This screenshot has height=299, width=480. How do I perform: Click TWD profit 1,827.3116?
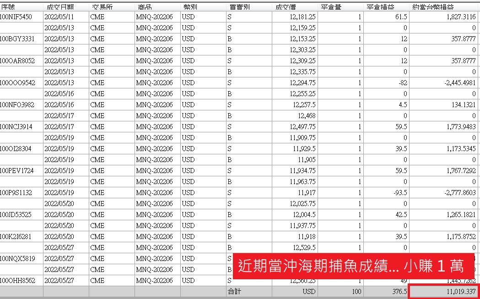pos(461,17)
